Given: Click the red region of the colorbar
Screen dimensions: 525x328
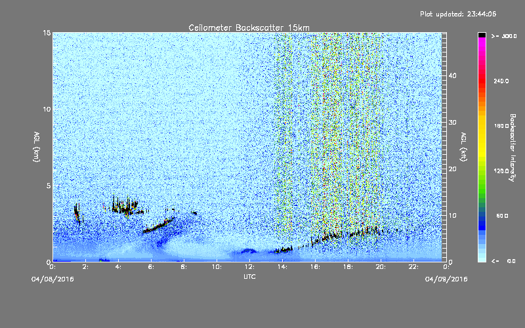Looking at the screenshot, I should (482, 82).
